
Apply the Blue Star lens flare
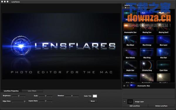[163, 52]
